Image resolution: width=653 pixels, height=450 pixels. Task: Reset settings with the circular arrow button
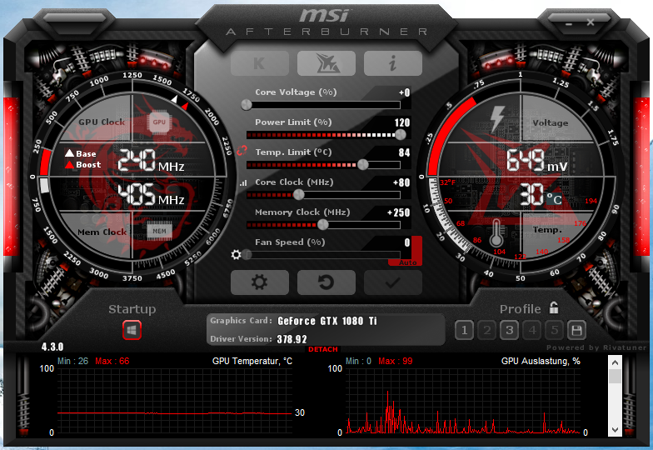[x=326, y=282]
